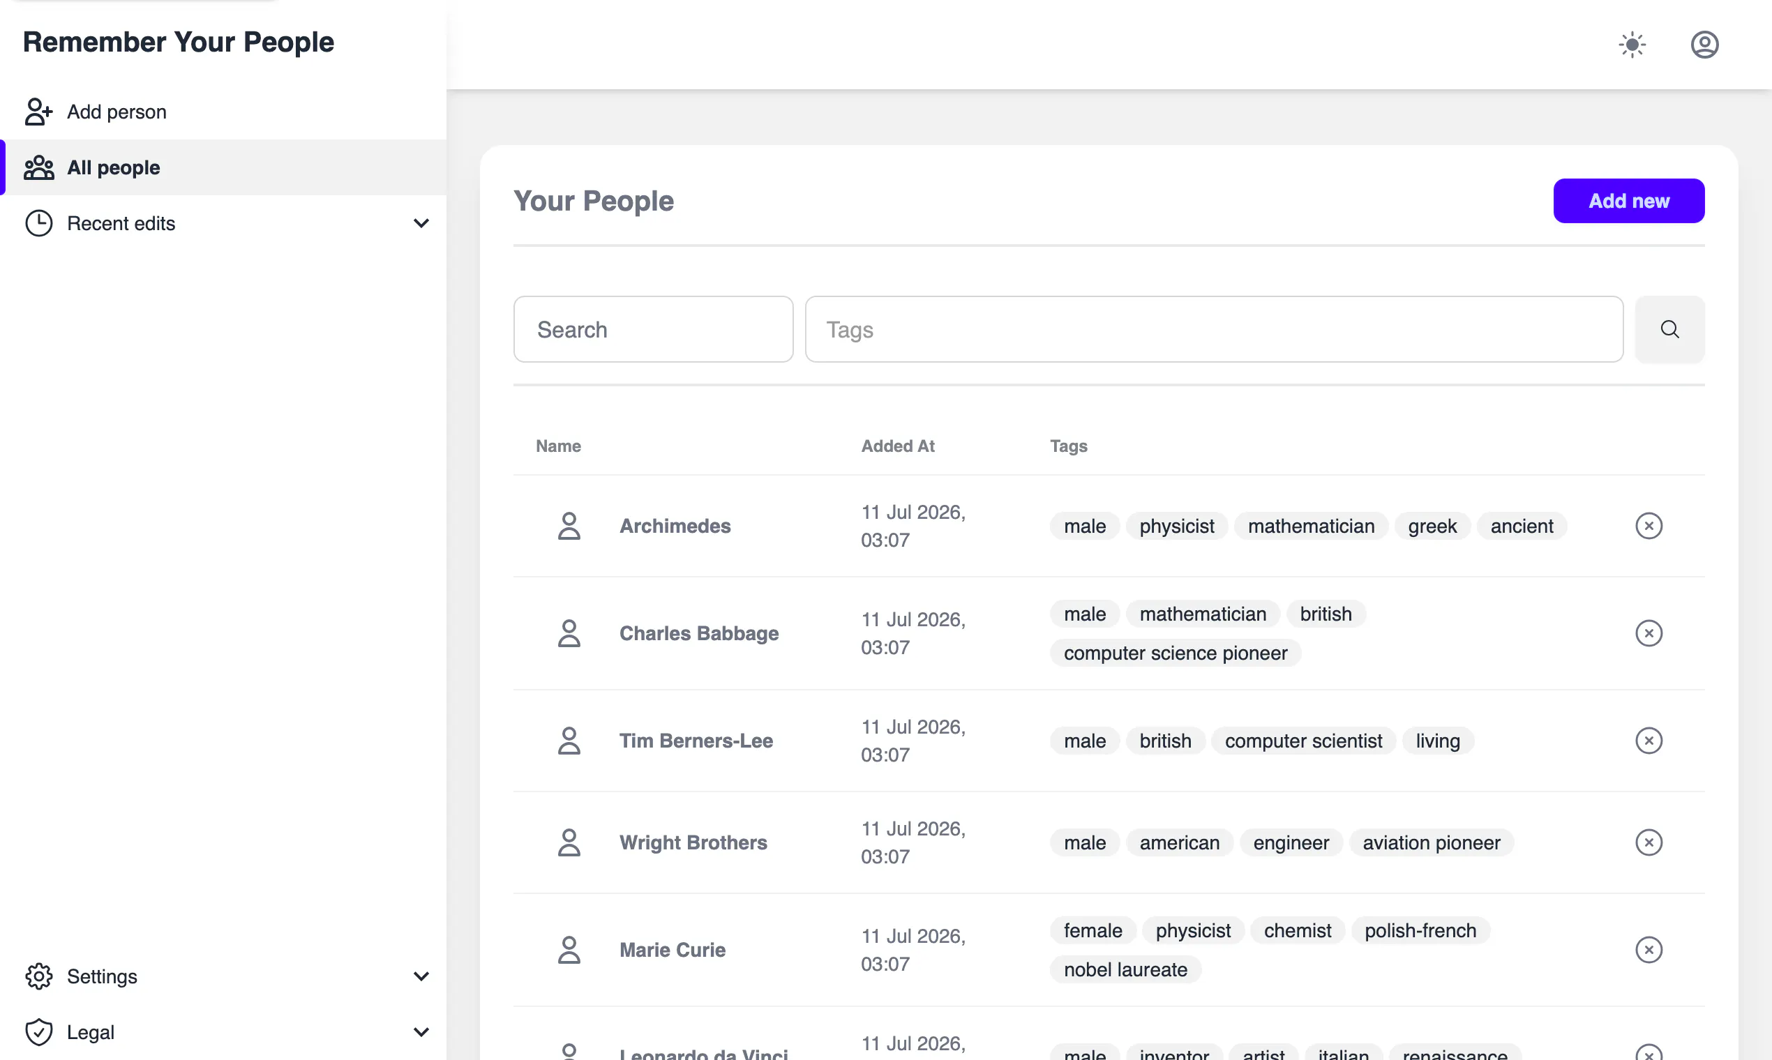Click Tim Berners-Lee's person avatar icon
The image size is (1772, 1060).
tap(569, 741)
